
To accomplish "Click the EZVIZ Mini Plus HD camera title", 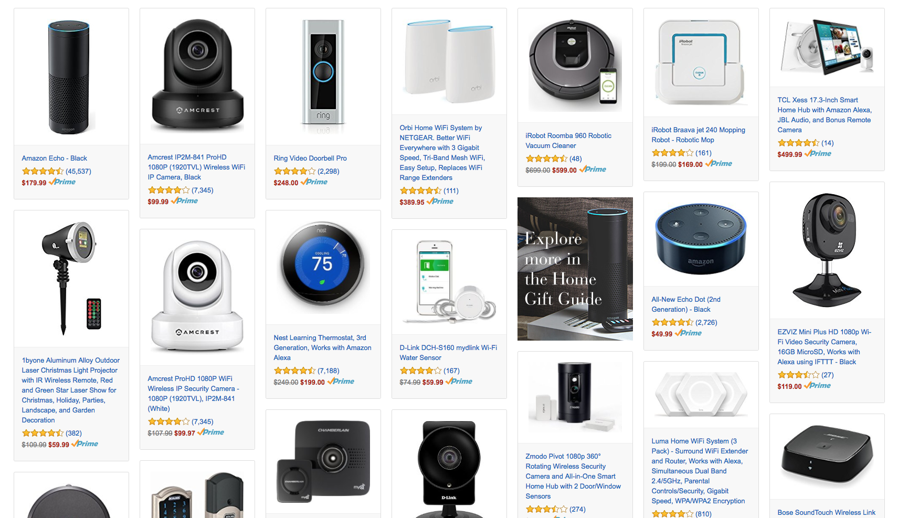I will click(x=825, y=347).
